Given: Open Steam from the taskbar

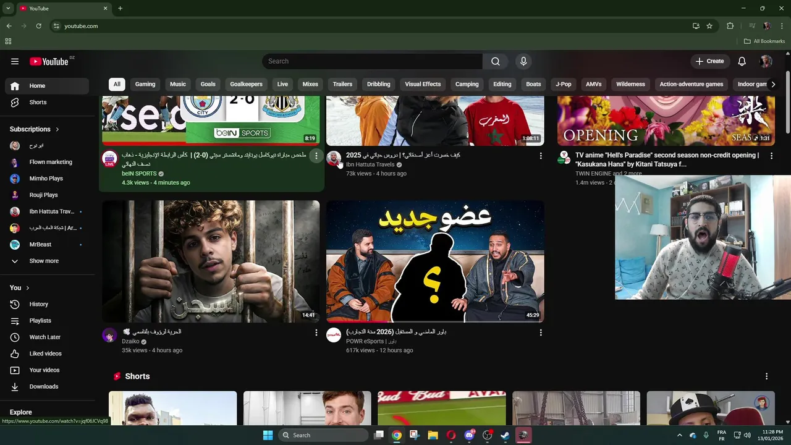Looking at the screenshot, I should tap(505, 435).
